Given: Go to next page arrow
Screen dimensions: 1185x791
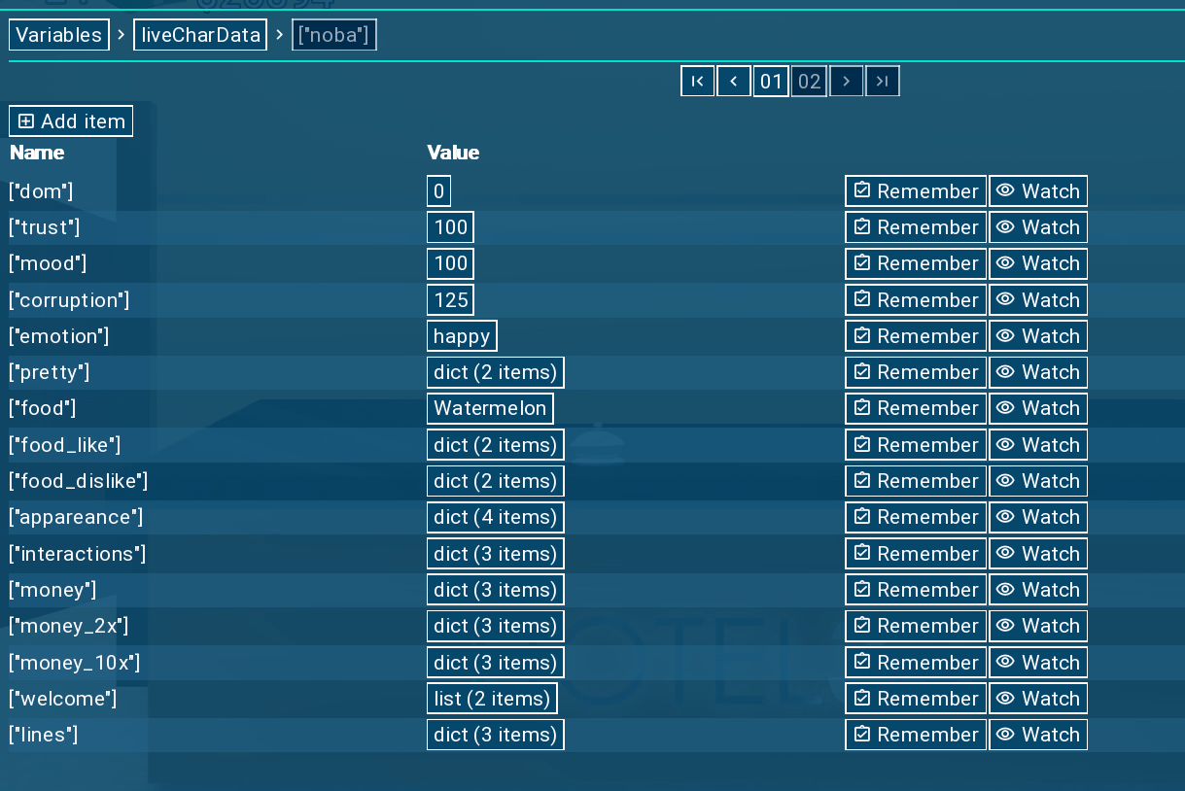Looking at the screenshot, I should click(847, 82).
